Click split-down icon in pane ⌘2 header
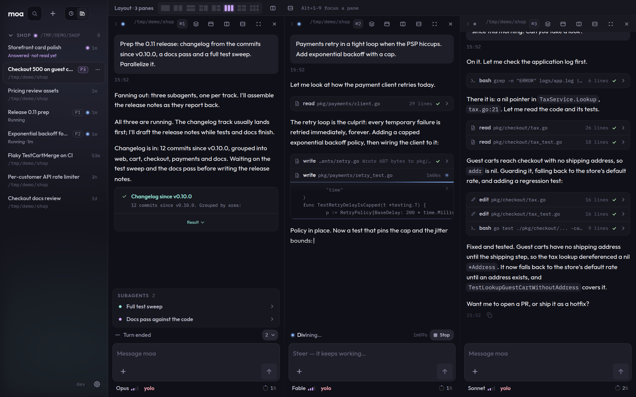The image size is (636, 397). [x=419, y=24]
